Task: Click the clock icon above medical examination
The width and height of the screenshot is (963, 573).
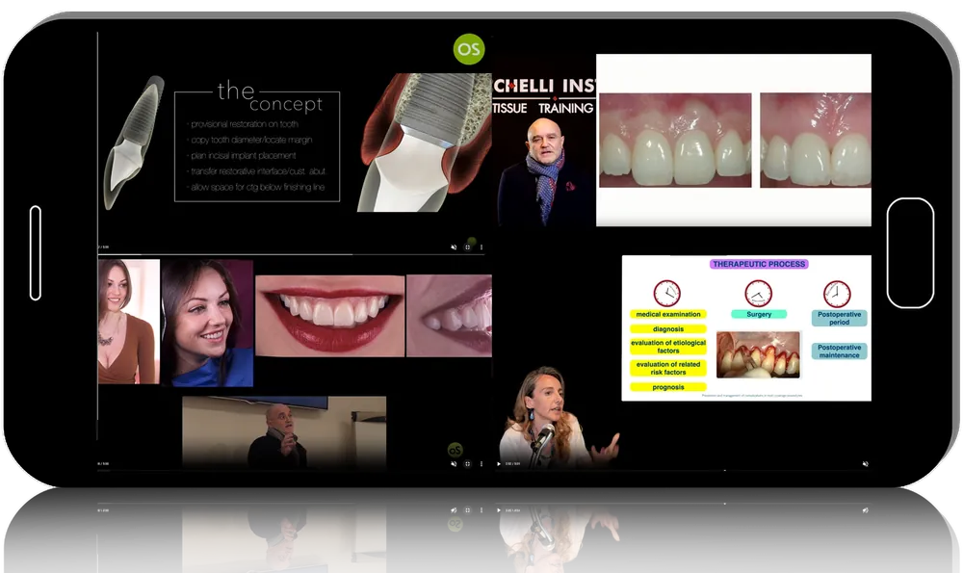Action: tap(667, 294)
